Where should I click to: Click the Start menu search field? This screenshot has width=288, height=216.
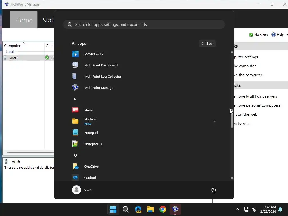pyautogui.click(x=144, y=25)
